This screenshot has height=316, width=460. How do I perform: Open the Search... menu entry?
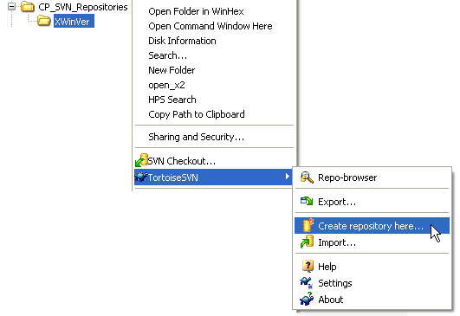[x=168, y=55]
